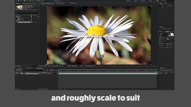The width and height of the screenshot is (191, 107).
Task: Select the Pen tool
Action: (31, 1)
